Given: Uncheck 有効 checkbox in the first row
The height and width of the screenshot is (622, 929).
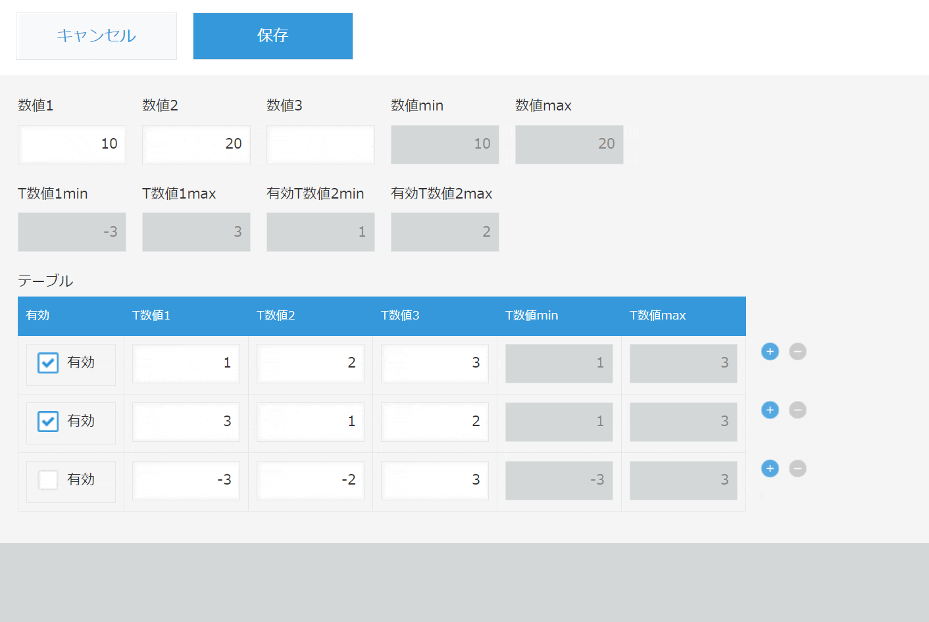Looking at the screenshot, I should point(48,363).
